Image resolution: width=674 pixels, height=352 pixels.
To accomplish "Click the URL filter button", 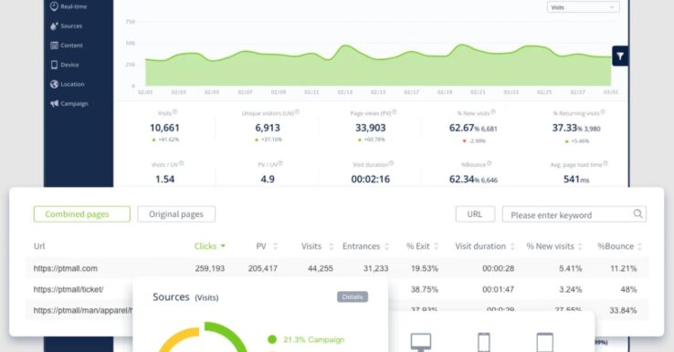I will pyautogui.click(x=475, y=214).
